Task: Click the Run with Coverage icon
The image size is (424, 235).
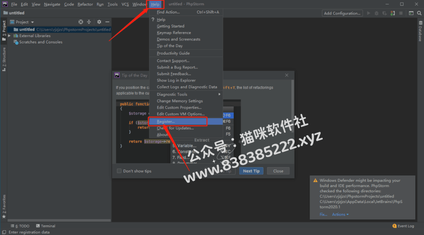Action: pos(384,13)
